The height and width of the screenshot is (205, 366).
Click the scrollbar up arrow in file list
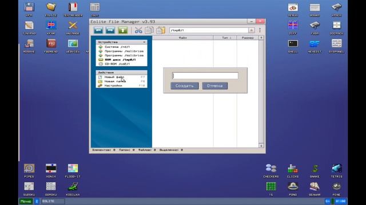(261, 38)
